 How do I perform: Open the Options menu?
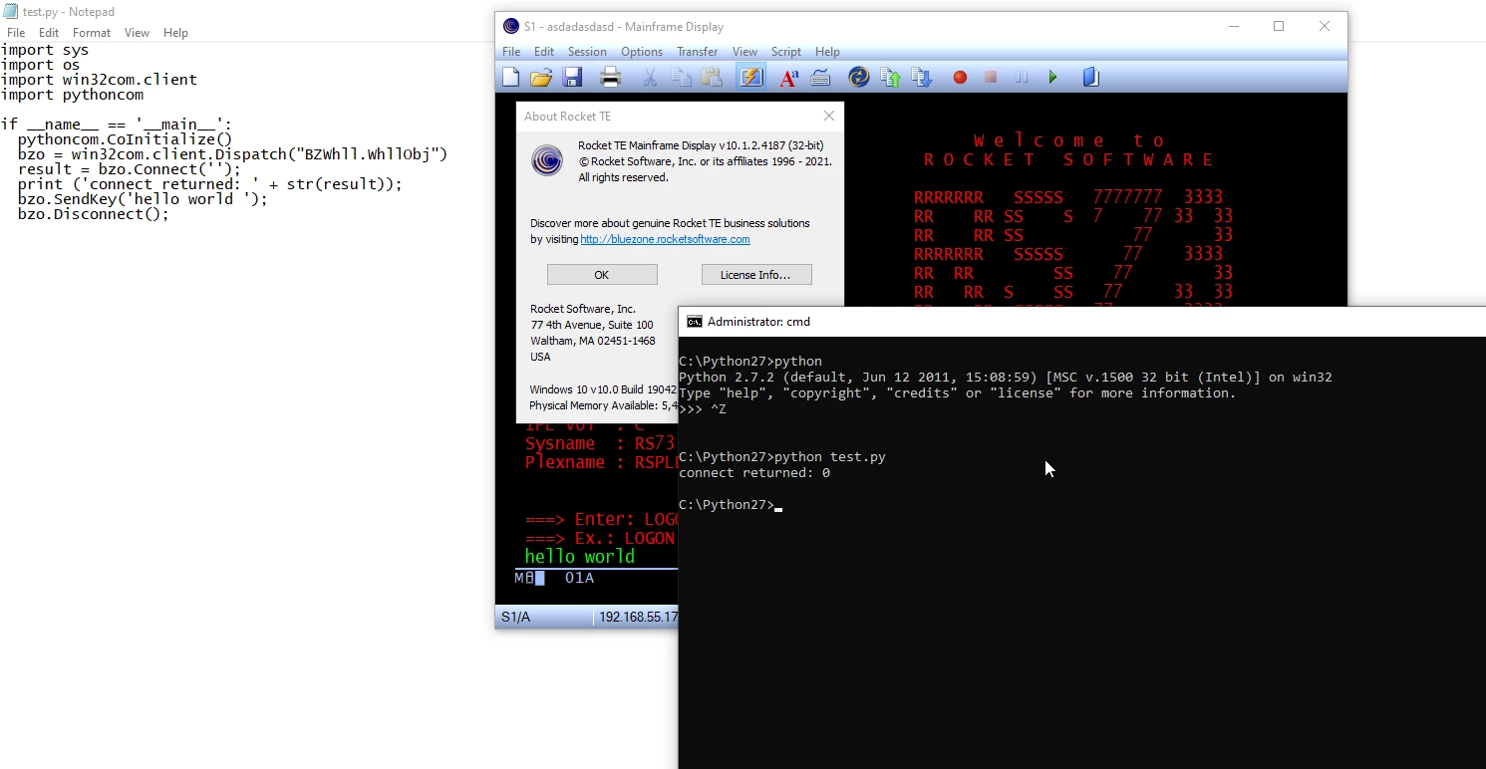coord(642,52)
